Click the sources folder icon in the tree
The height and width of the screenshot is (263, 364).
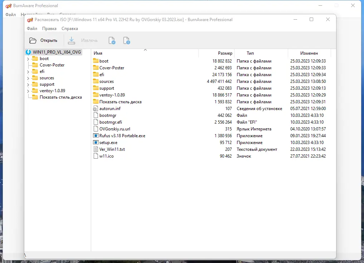point(35,78)
